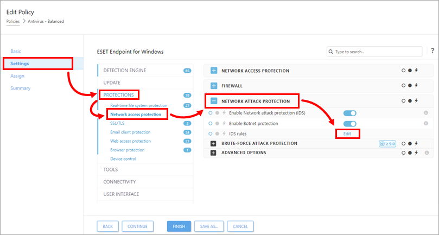Click Policies breadcrumb link

coord(13,21)
